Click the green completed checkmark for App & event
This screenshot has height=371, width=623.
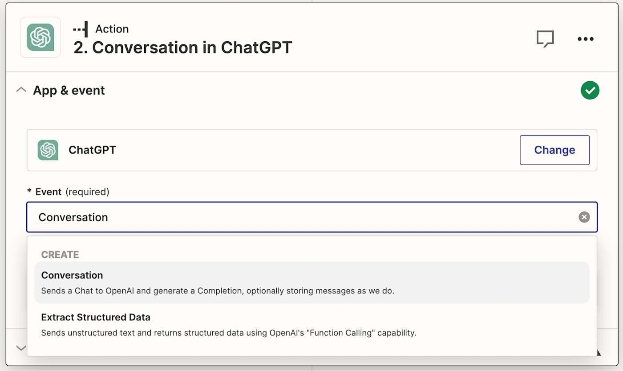(590, 91)
